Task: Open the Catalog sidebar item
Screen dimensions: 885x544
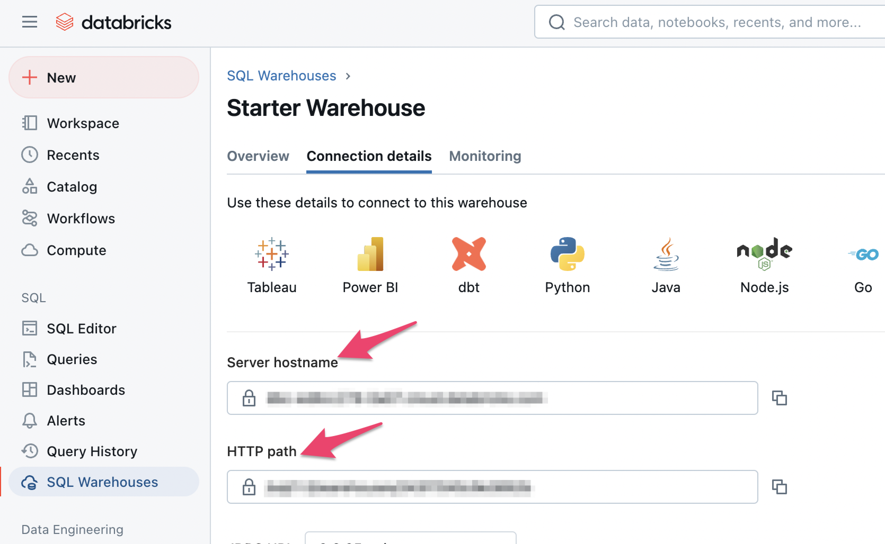Action: (72, 186)
